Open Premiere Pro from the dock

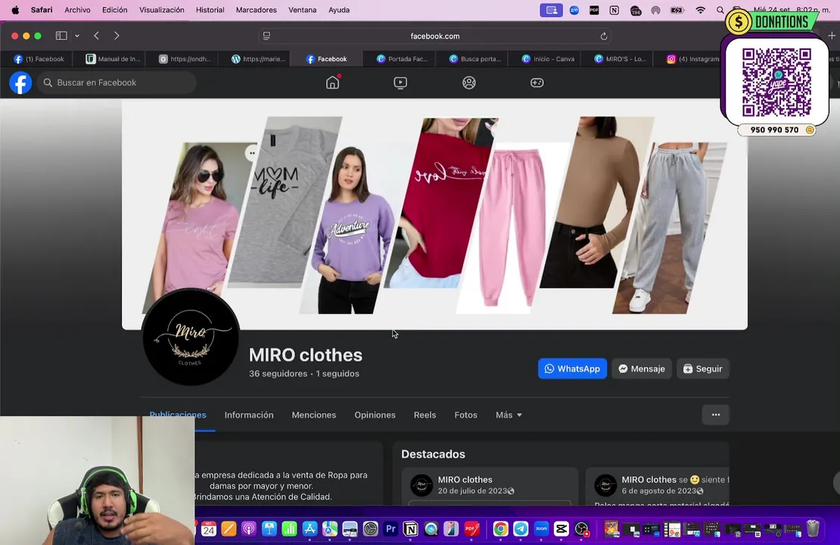tap(390, 529)
